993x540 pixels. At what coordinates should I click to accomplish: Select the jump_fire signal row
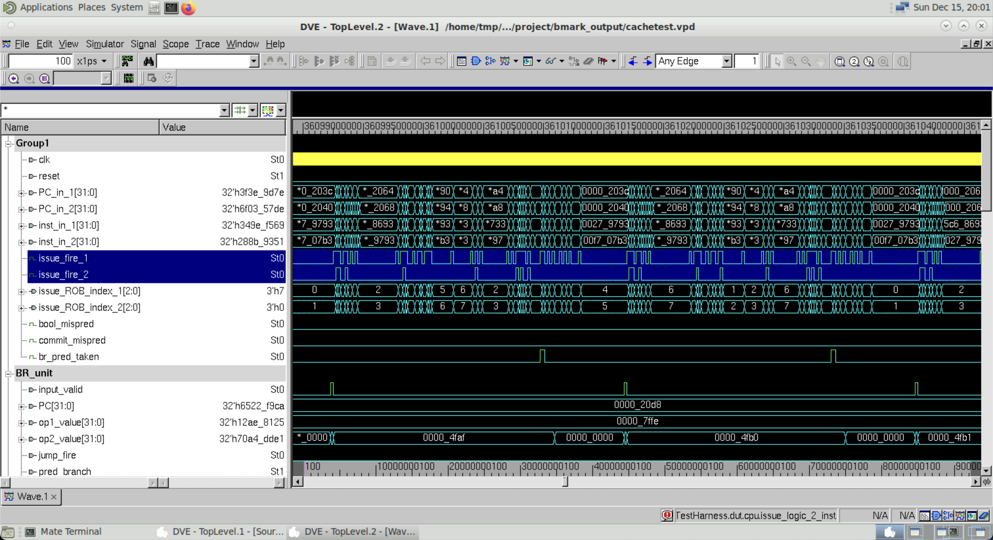coord(156,456)
